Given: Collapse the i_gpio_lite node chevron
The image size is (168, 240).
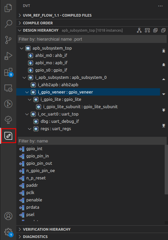Looking at the screenshot, I should coord(30,100).
